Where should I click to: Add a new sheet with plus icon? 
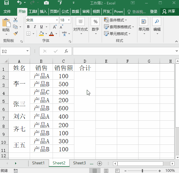pos(100,163)
